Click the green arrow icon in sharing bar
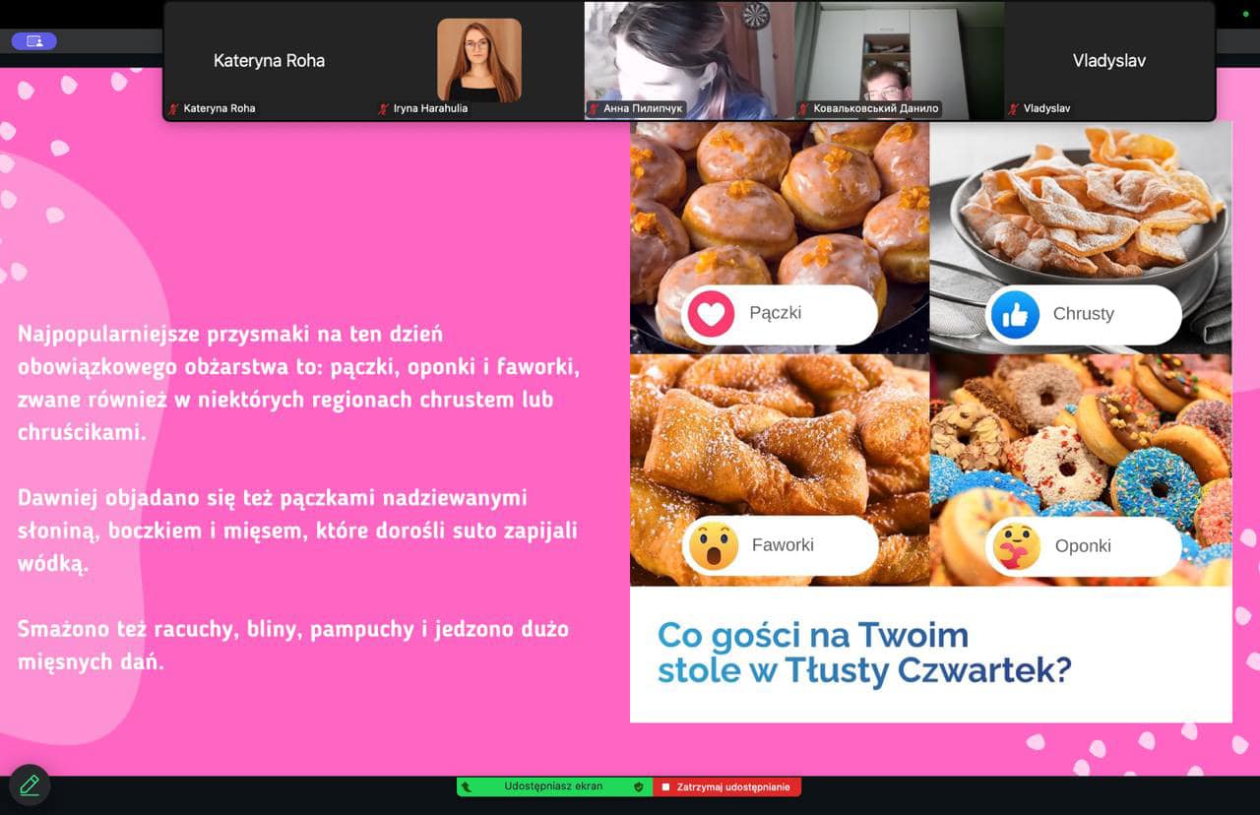This screenshot has height=815, width=1260. pyautogui.click(x=467, y=787)
